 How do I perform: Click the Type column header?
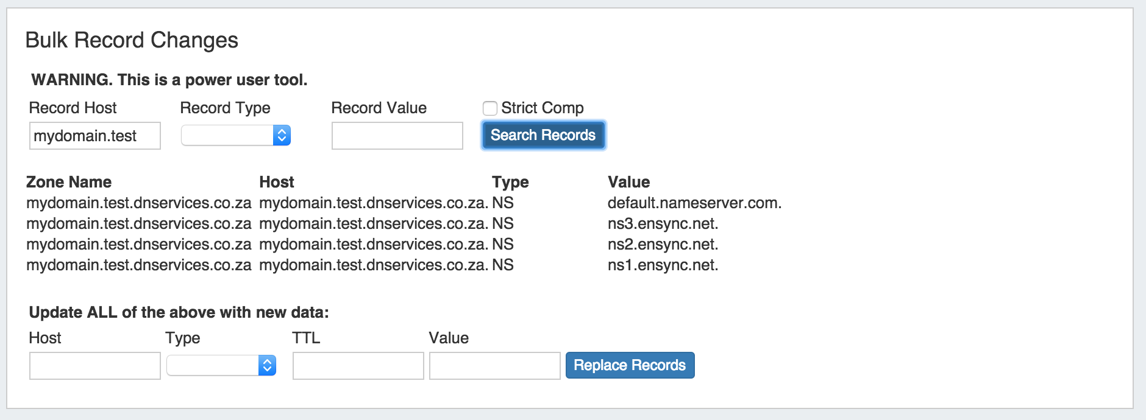tap(510, 182)
